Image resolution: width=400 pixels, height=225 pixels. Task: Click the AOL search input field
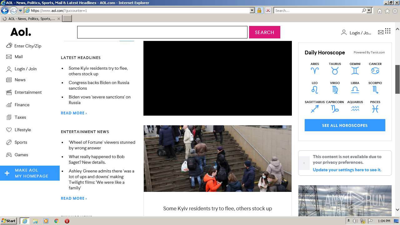[162, 32]
